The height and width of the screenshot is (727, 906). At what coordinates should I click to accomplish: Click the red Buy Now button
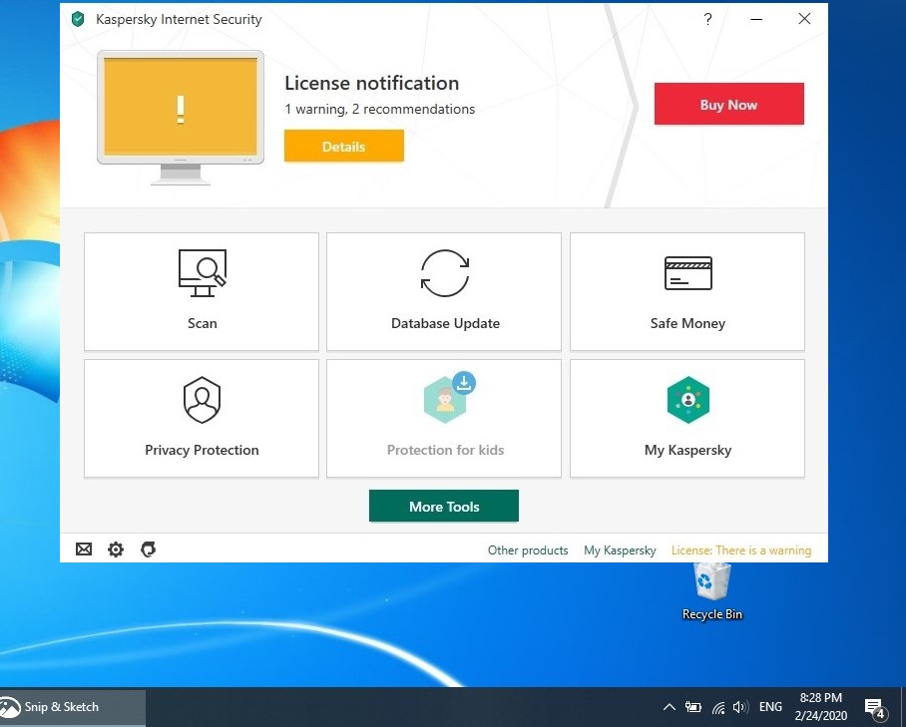(728, 104)
